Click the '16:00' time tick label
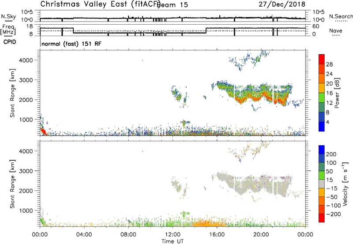The width and height of the screenshot is (353, 244). [217, 235]
